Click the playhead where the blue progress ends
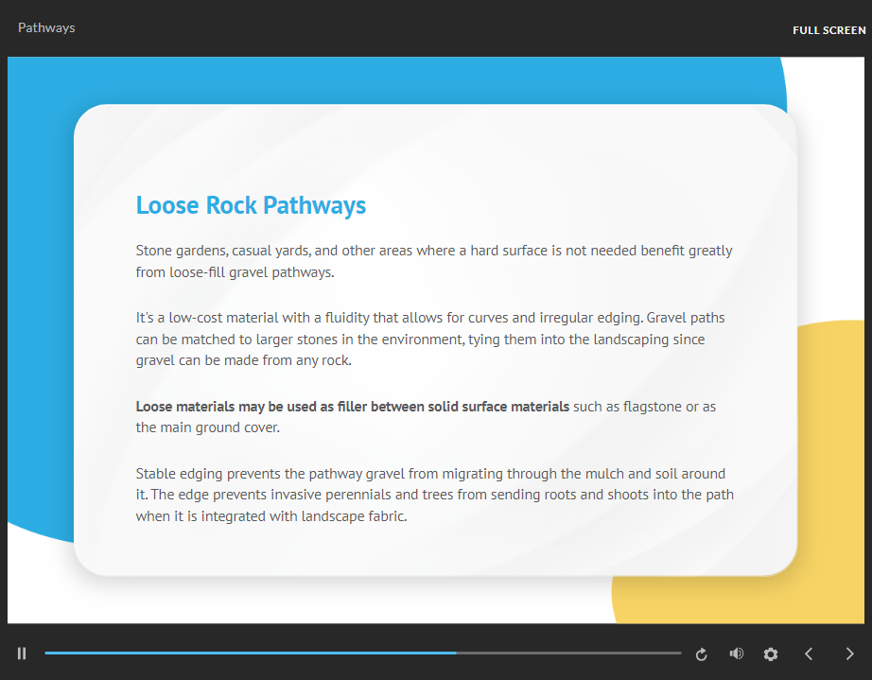The height and width of the screenshot is (680, 872). click(x=457, y=654)
